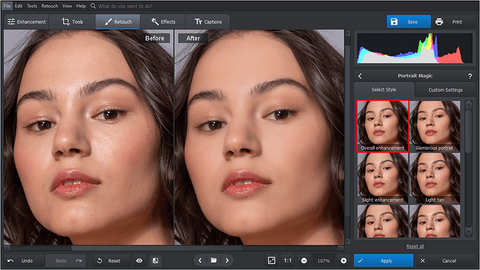
Task: Click the After label on the image
Action: click(193, 38)
